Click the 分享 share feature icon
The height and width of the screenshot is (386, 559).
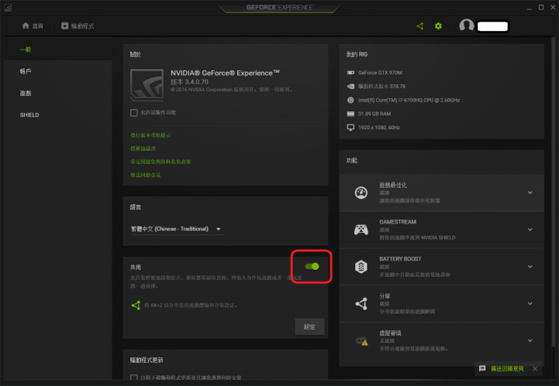(x=361, y=303)
